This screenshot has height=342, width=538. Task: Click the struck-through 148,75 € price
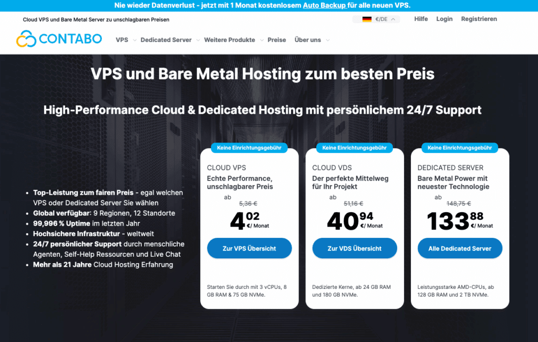(x=459, y=204)
